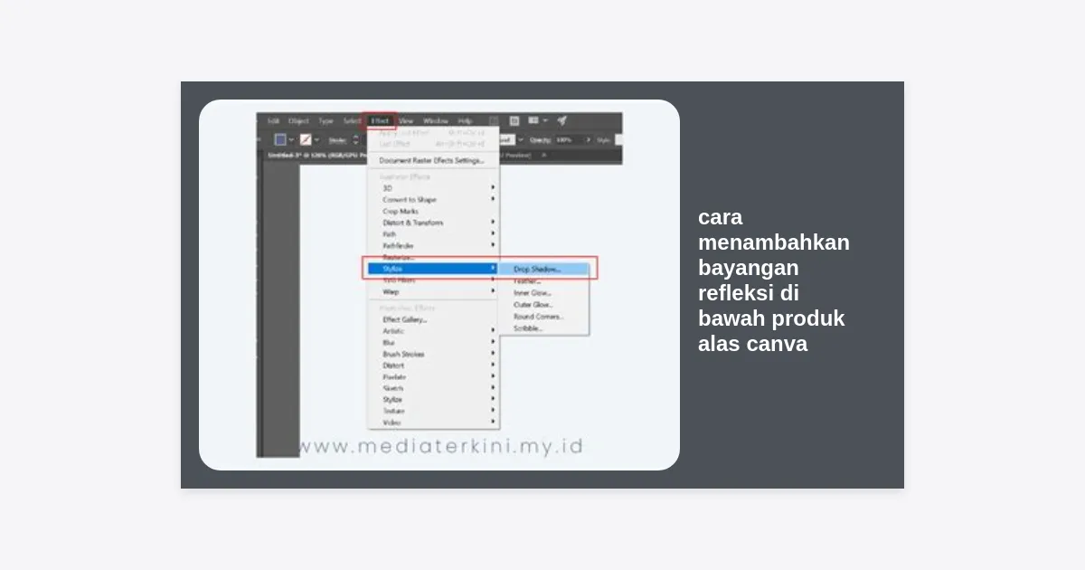The width and height of the screenshot is (1085, 570).
Task: Open the Effect menu
Action: click(381, 120)
